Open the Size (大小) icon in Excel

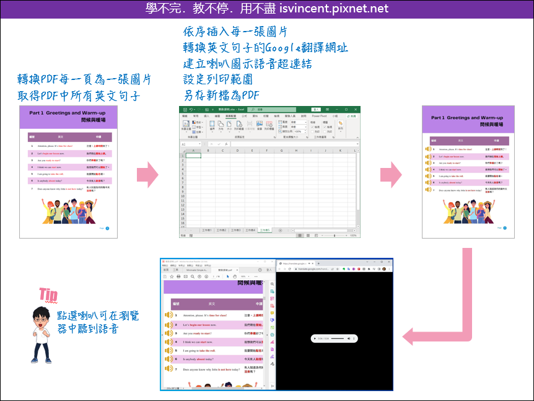229,125
